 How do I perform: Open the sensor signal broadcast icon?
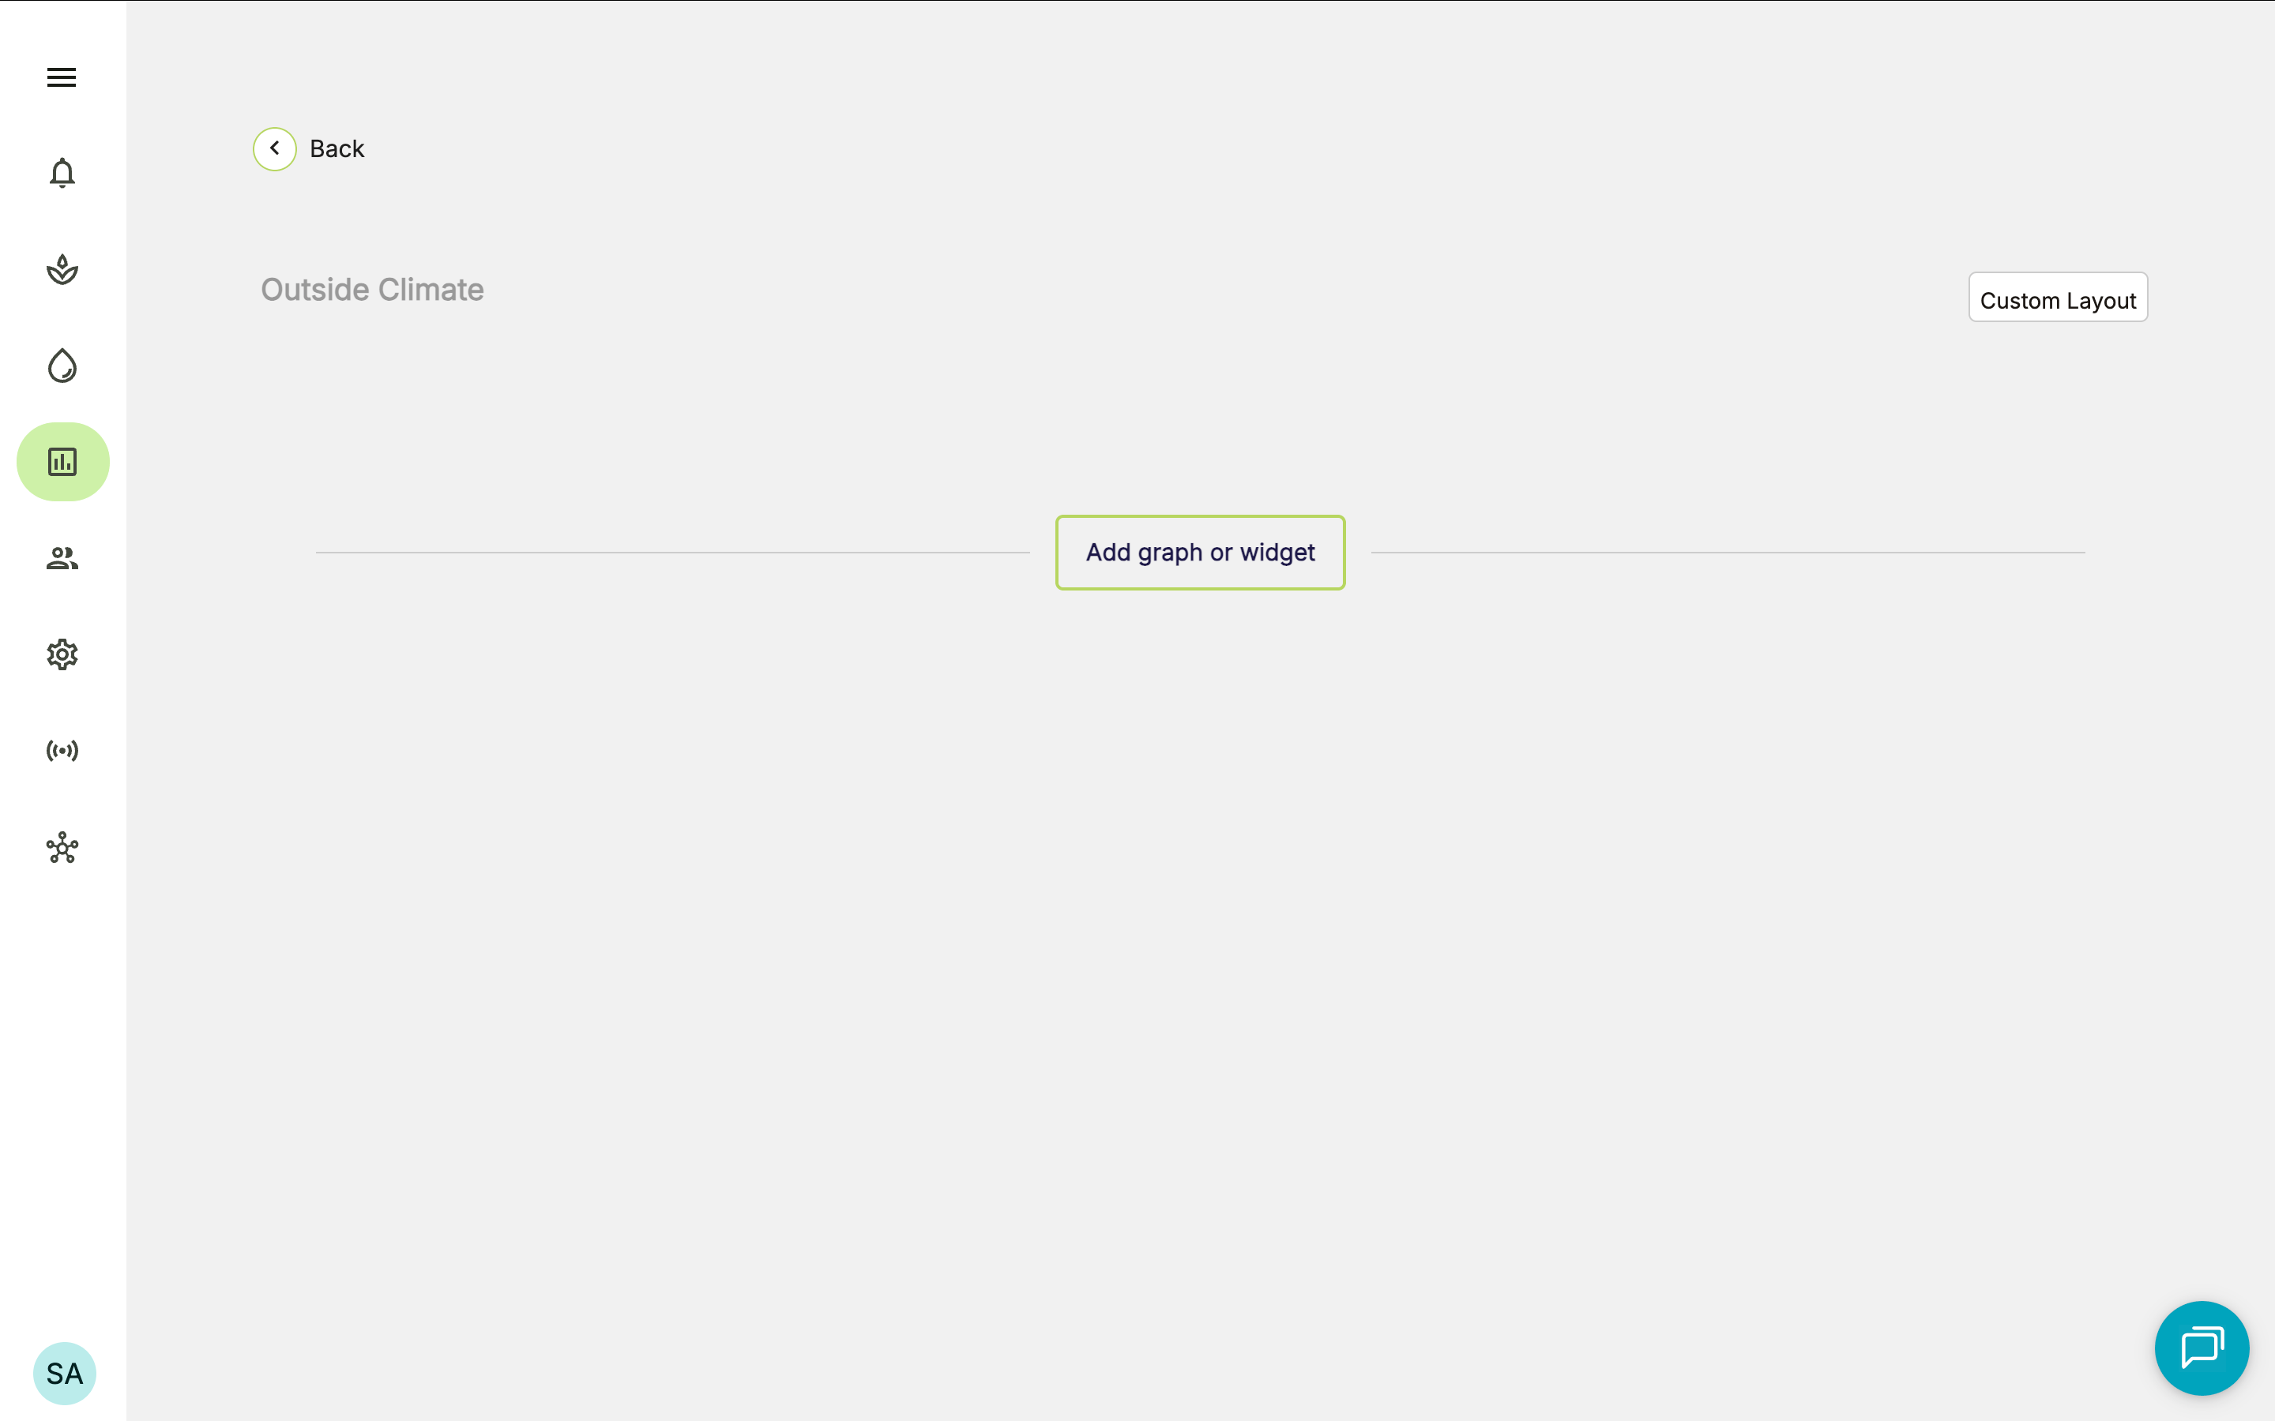[x=62, y=750]
